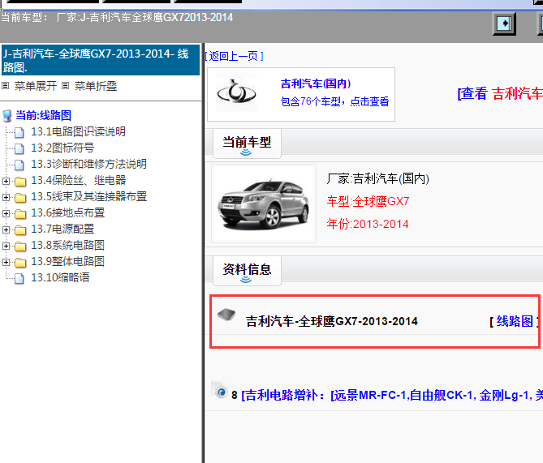The image size is (543, 463).
Task: Click the gray book icon beside 吉利汽车-全球鹰GX7-2013-2014
Action: [226, 315]
